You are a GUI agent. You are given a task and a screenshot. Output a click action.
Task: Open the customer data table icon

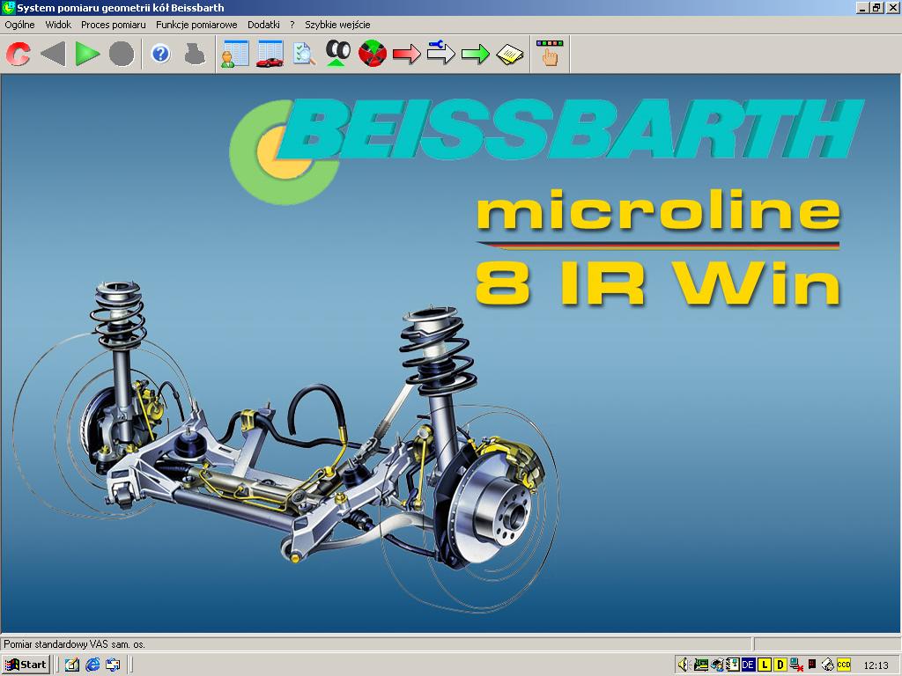tap(234, 55)
